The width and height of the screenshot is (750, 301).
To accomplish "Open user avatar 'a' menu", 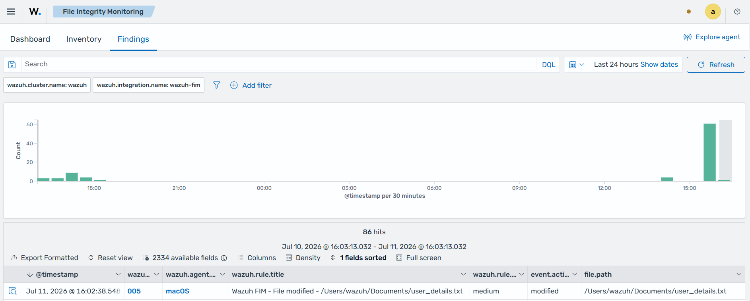I will (713, 12).
